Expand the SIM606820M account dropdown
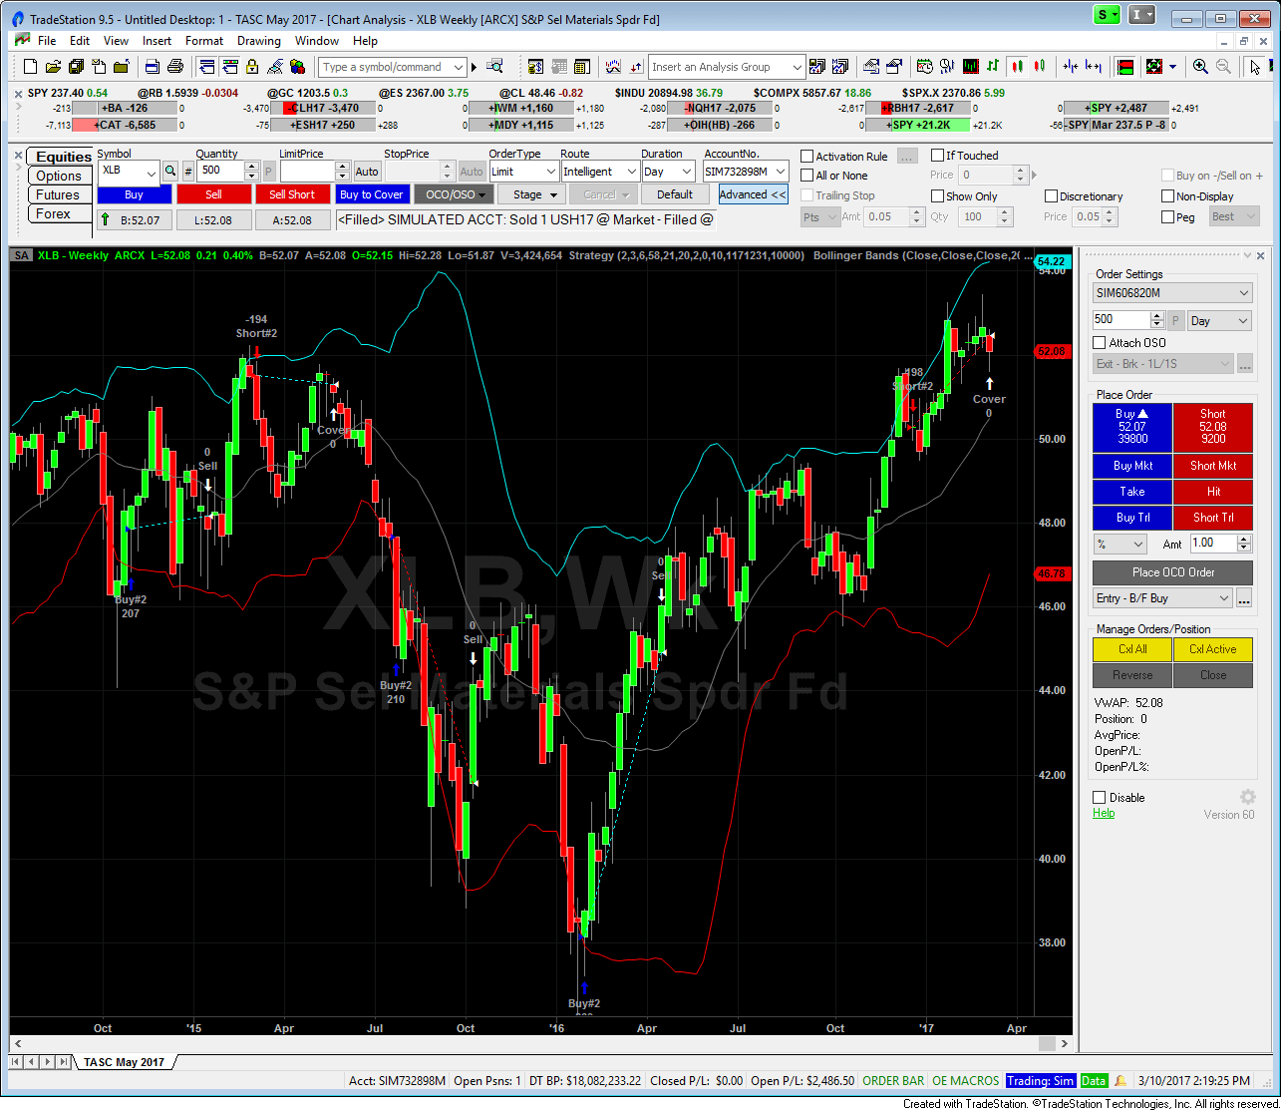The height and width of the screenshot is (1110, 1281). [1243, 293]
